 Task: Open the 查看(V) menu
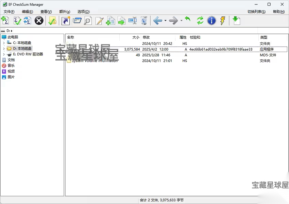tap(46, 12)
